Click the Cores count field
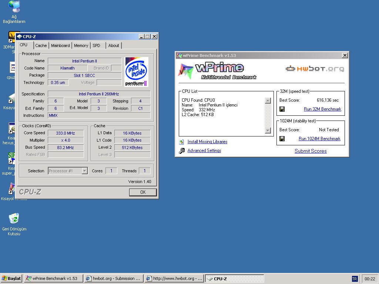 tap(111, 171)
